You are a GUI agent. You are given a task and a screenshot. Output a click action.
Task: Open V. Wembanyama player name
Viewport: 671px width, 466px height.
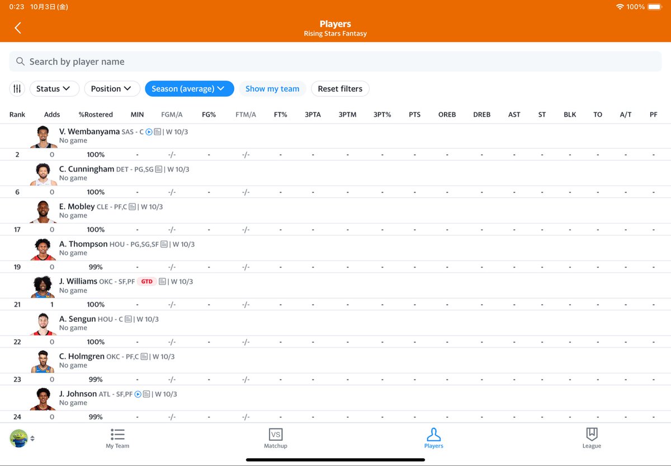coord(89,132)
